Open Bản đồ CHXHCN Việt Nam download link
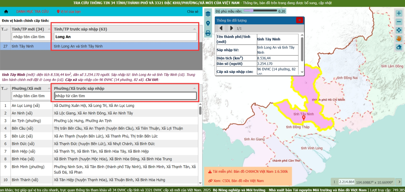Viewport: 405px width, 192px height. point(250,171)
